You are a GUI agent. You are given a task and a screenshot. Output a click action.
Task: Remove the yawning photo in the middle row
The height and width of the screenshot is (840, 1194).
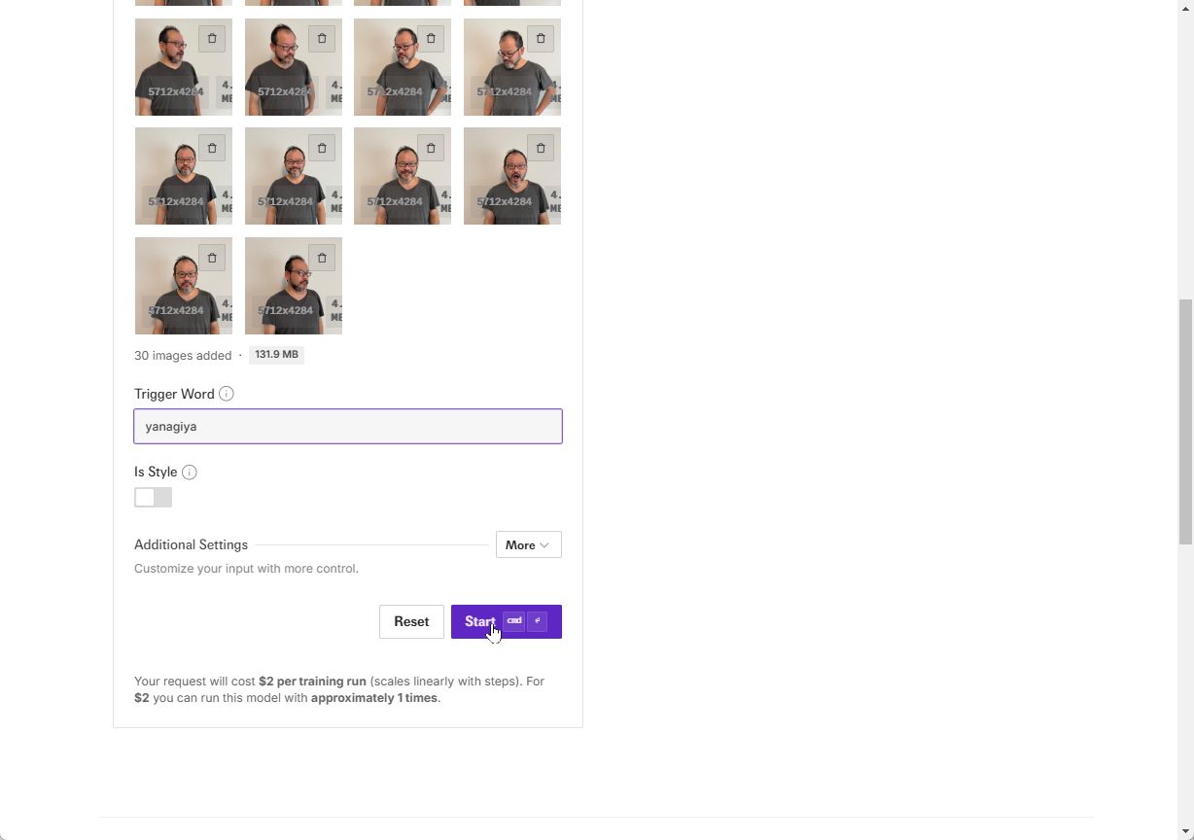pyautogui.click(x=541, y=148)
